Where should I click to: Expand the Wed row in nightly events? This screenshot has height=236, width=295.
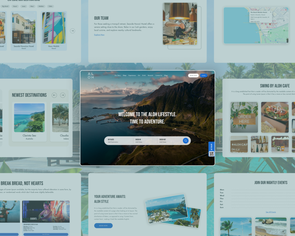coord(222,196)
